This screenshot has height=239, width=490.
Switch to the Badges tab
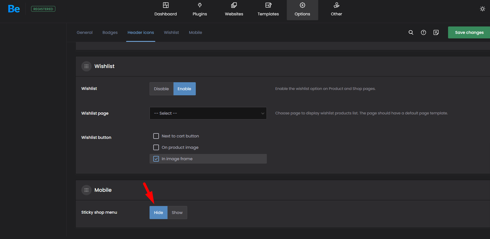click(x=110, y=32)
